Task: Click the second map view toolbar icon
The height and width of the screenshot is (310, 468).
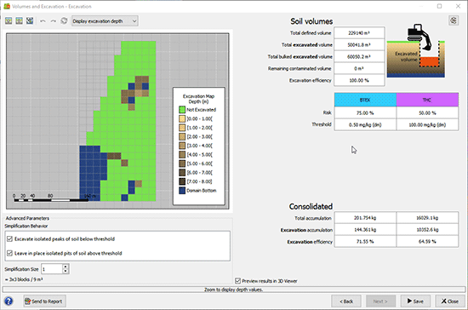Action: (19, 20)
